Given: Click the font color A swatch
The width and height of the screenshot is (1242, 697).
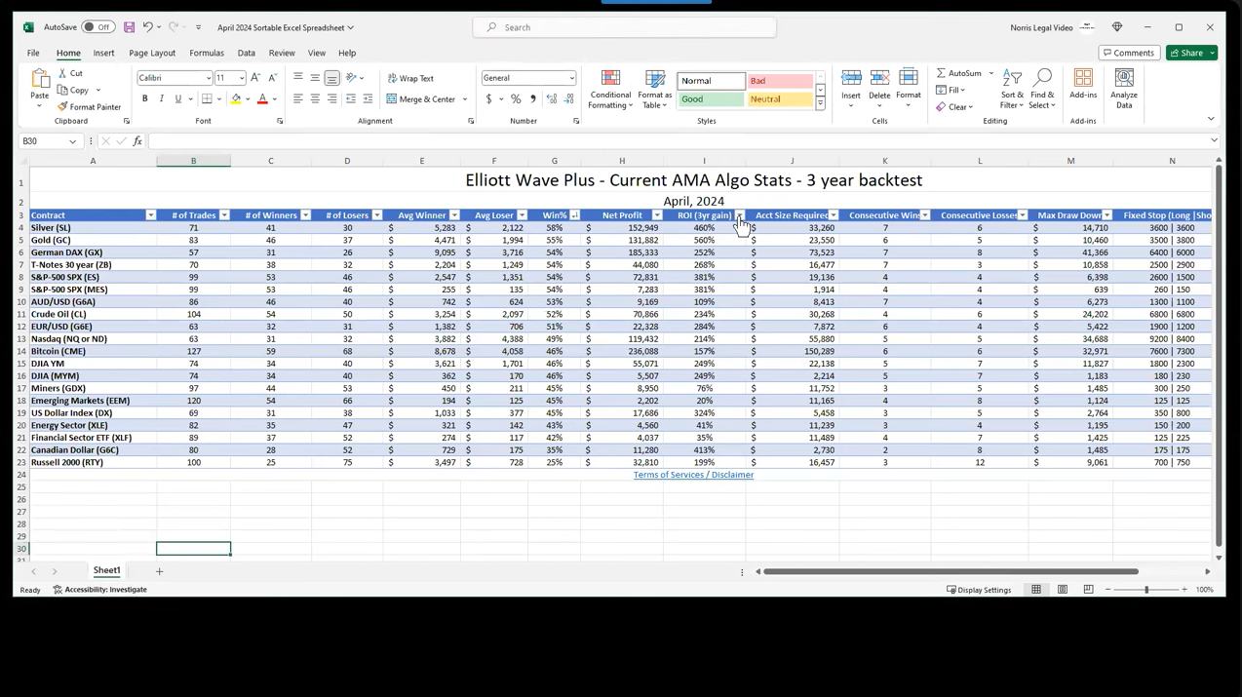Looking at the screenshot, I should (262, 98).
